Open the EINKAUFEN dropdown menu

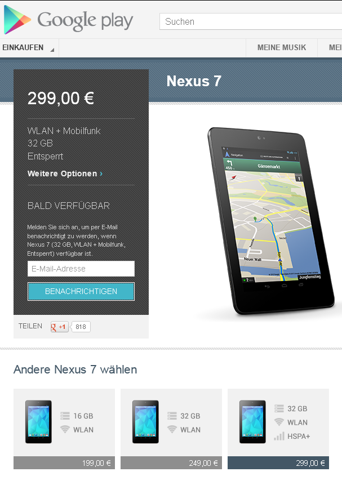tap(28, 48)
